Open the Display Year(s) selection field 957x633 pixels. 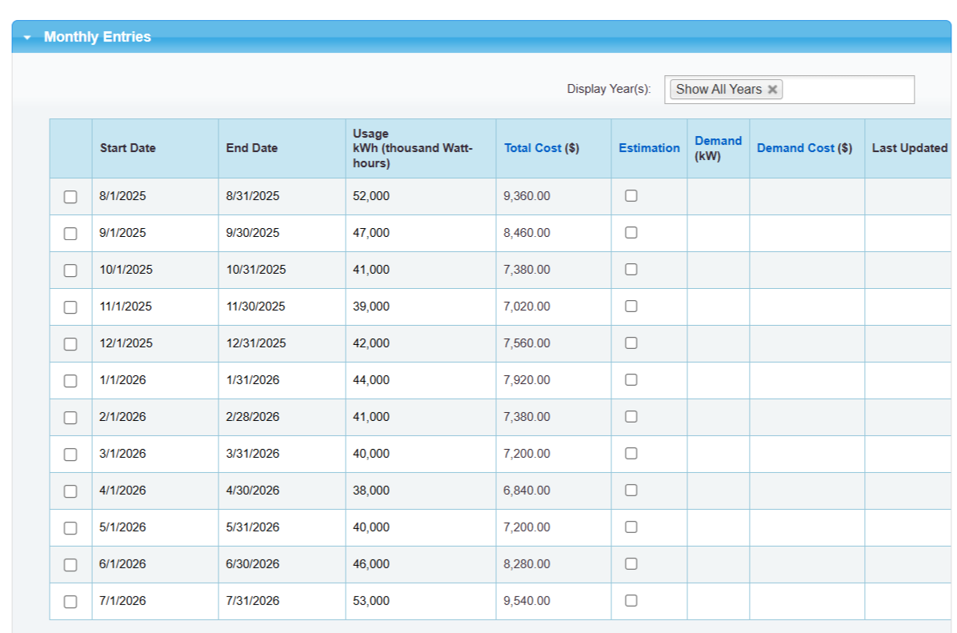(789, 89)
